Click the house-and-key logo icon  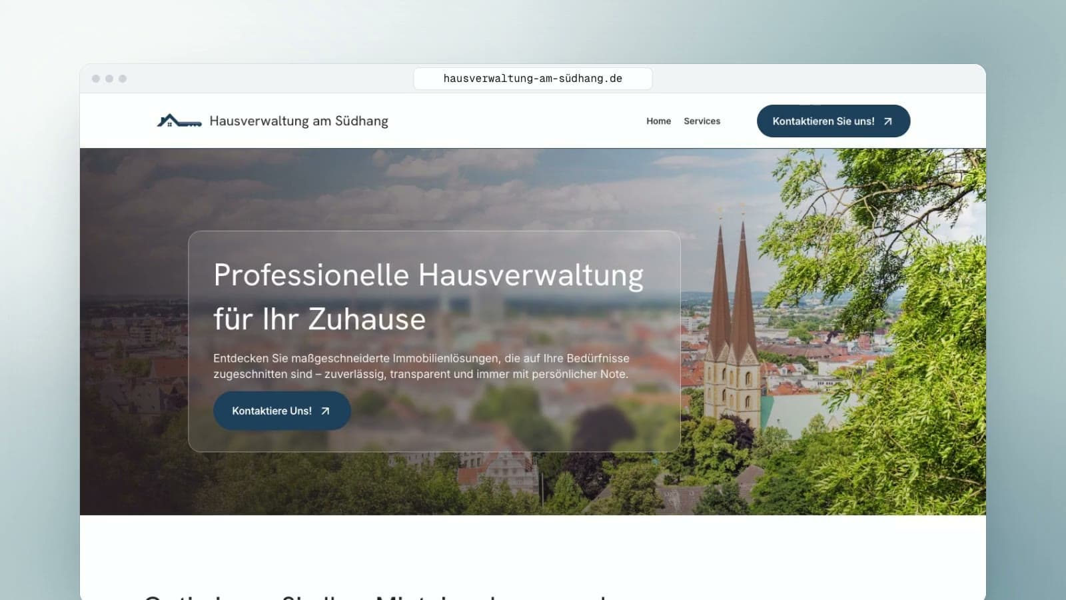coord(179,121)
